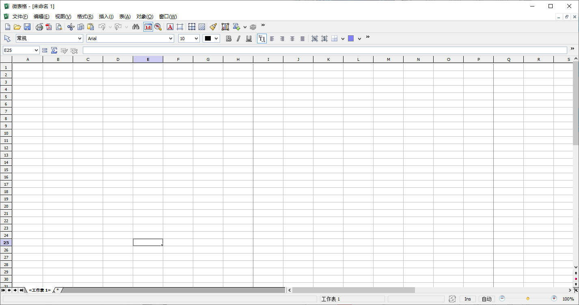Screen dimensions: 579x305
Task: Toggle the Ins insert mode indicator
Action: (x=468, y=299)
